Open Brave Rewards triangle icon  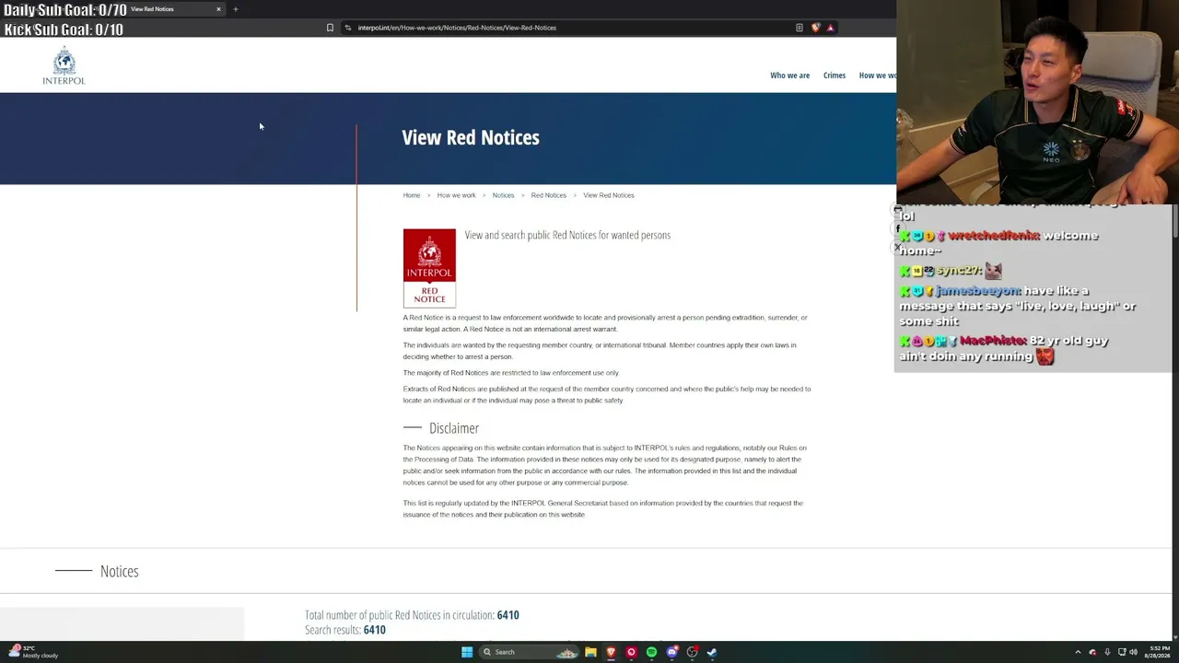point(830,28)
